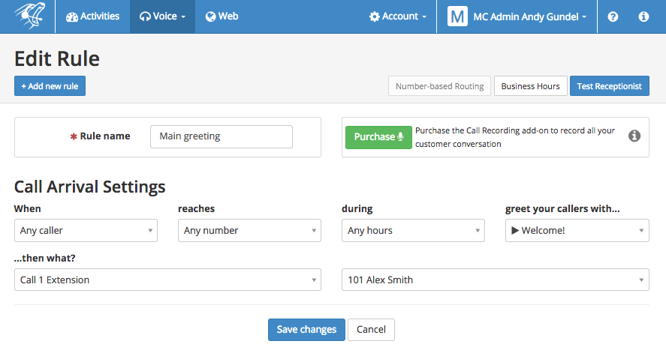The width and height of the screenshot is (666, 359).
Task: Click the Purchase call recording button
Action: pos(378,137)
